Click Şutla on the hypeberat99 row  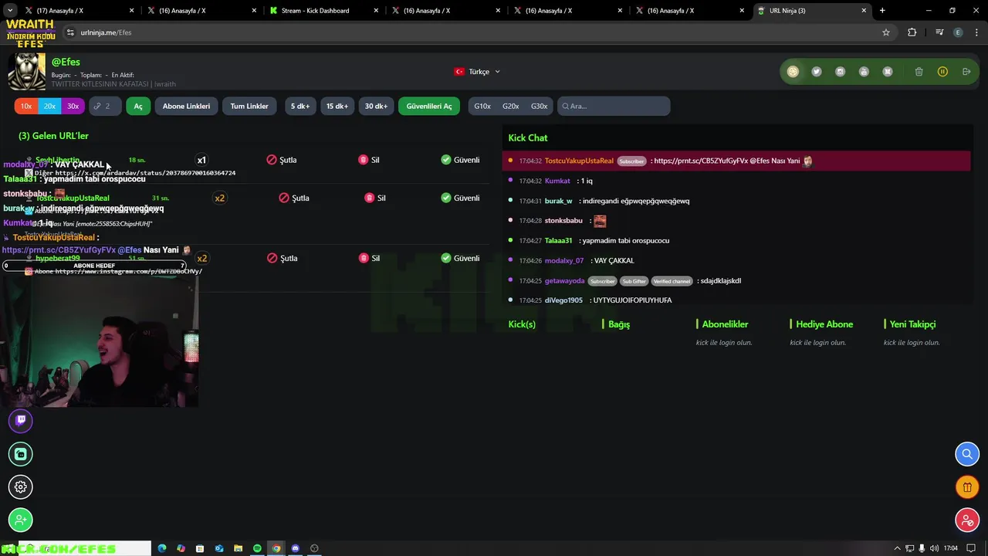(282, 258)
